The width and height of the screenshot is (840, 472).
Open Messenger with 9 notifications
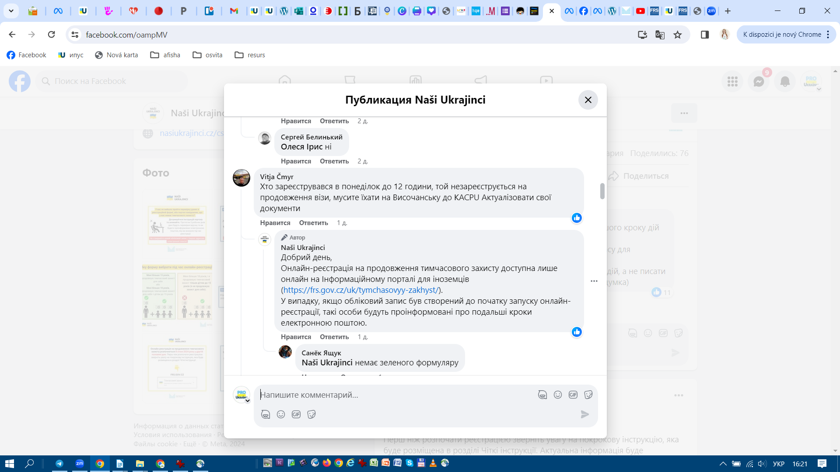click(759, 81)
